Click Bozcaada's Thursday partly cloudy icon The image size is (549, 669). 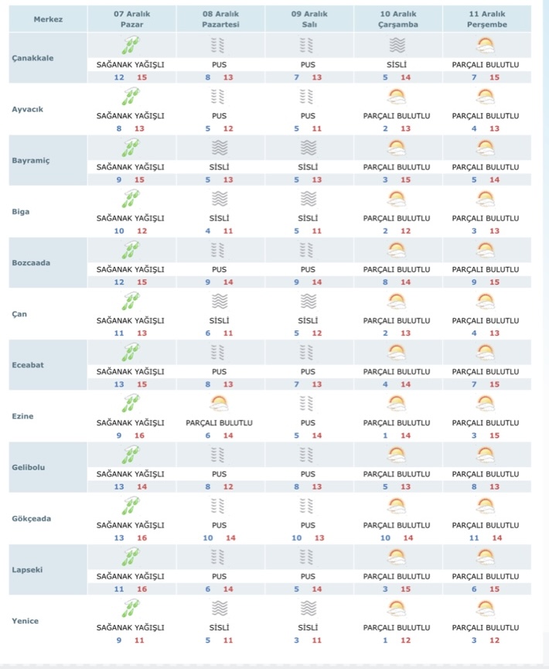point(486,250)
